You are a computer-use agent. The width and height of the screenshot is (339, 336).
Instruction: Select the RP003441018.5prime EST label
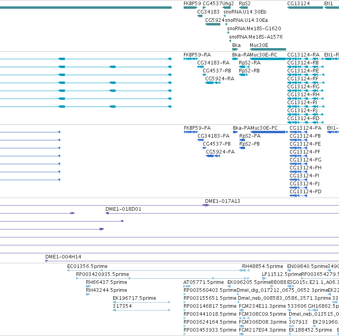[210, 314]
